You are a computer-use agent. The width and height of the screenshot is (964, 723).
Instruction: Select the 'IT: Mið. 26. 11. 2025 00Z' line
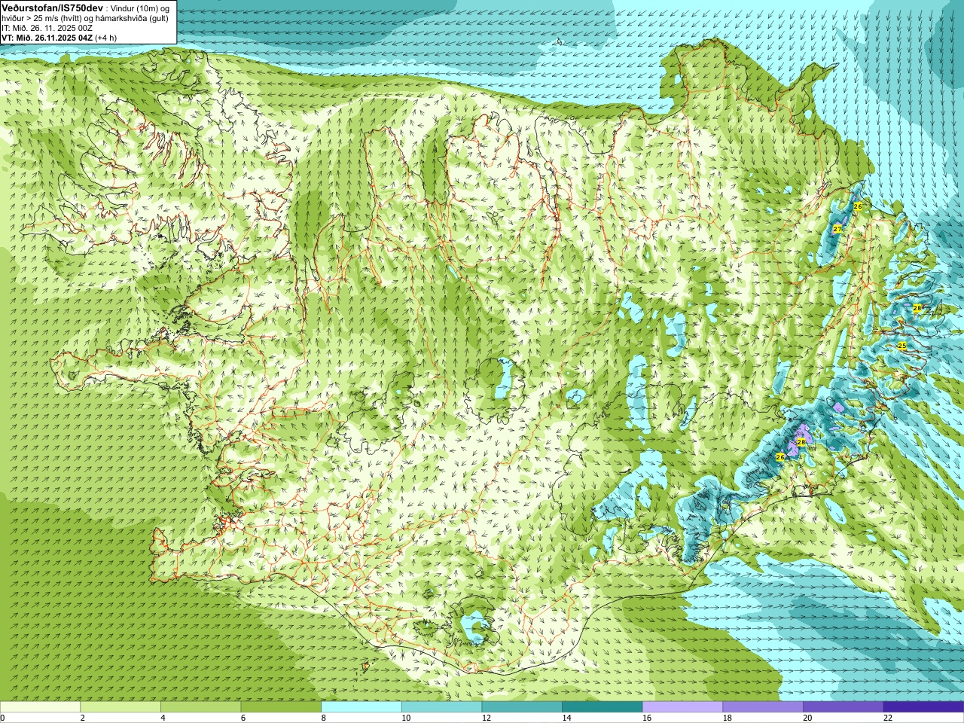[47, 28]
